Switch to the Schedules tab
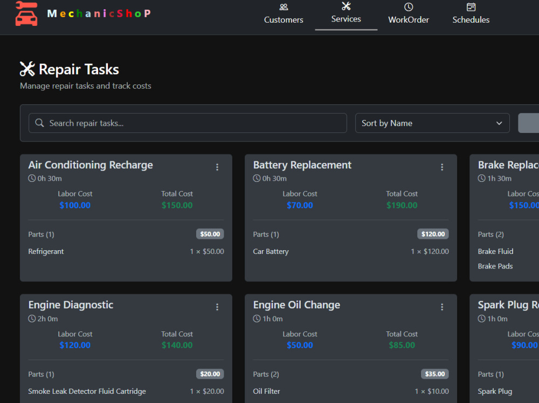The image size is (539, 403). (471, 15)
